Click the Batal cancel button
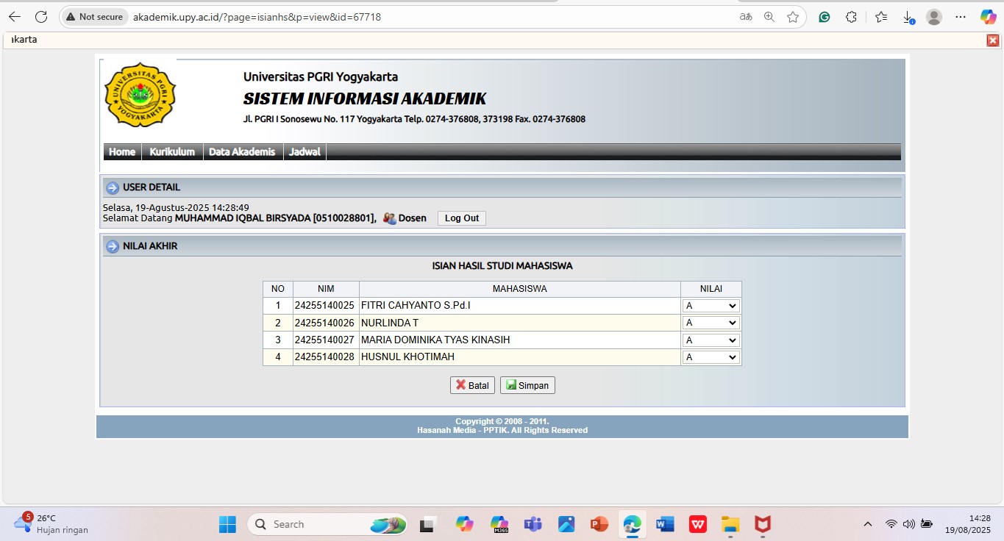 pos(472,385)
